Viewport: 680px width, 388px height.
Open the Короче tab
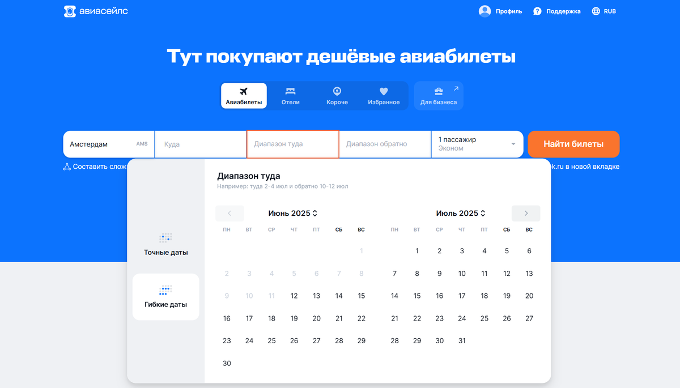pos(337,96)
